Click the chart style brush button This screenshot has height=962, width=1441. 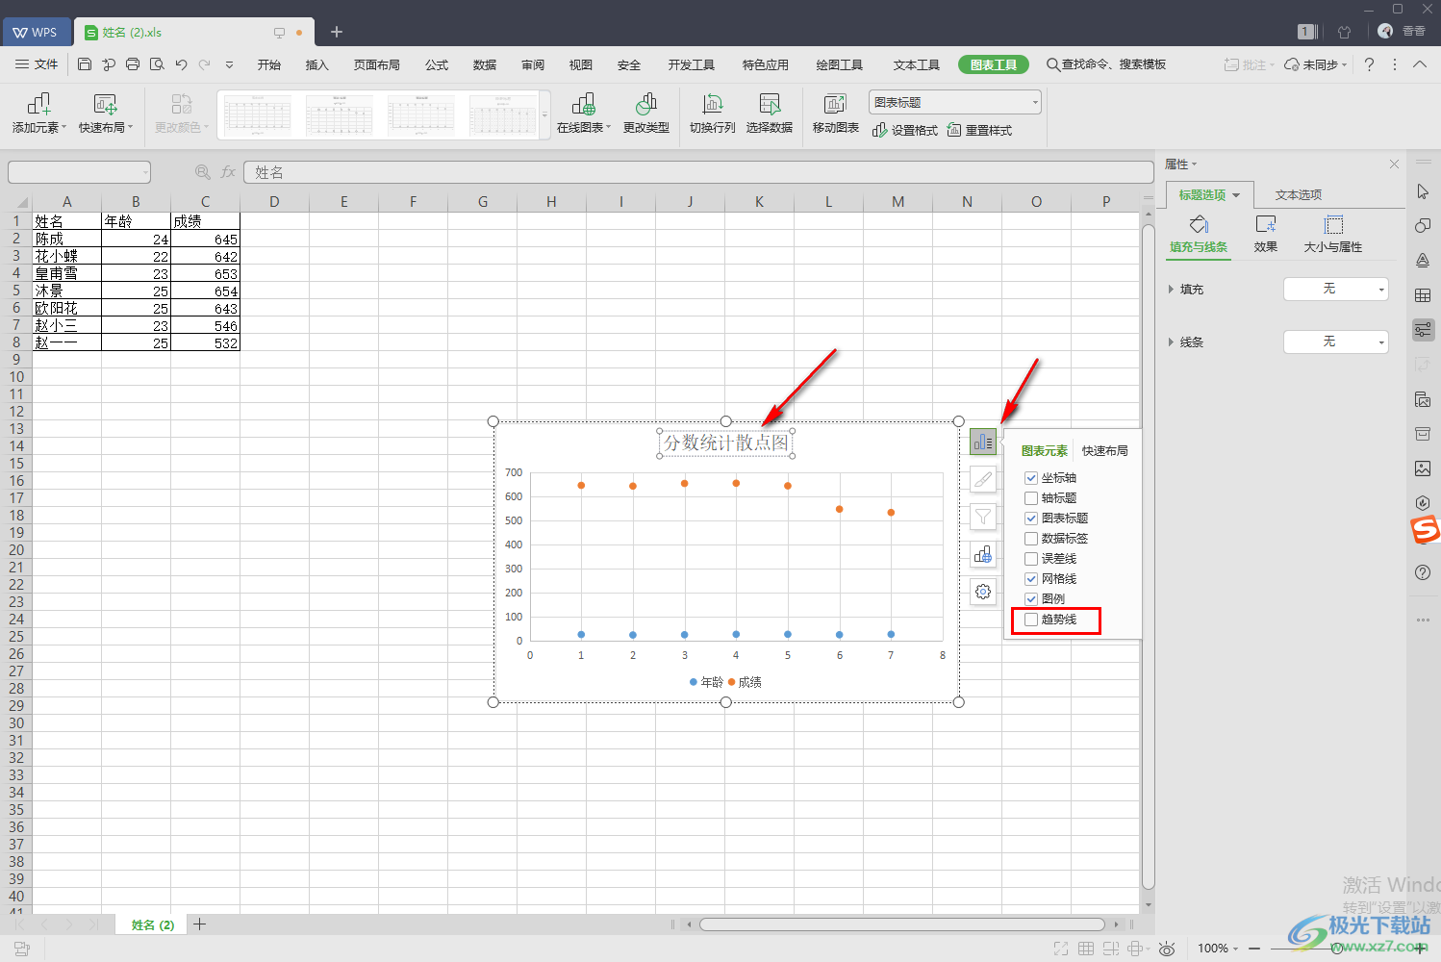pos(982,479)
